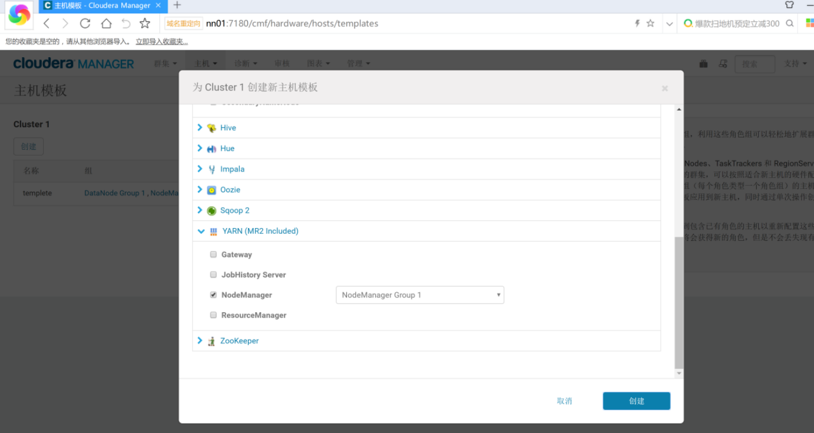Close the Cloudera Manager browser tab
Screen dimensions: 814x433
click(x=158, y=5)
